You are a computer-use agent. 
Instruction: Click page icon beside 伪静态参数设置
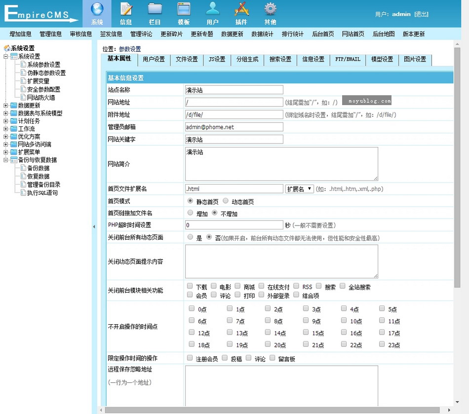[x=23, y=73]
